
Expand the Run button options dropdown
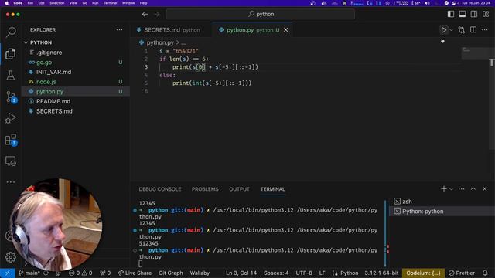(451, 30)
